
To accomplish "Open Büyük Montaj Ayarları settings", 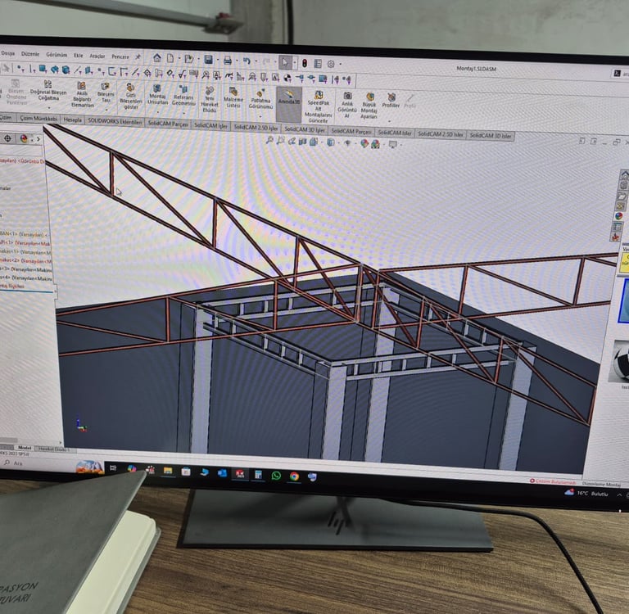I will 369,106.
